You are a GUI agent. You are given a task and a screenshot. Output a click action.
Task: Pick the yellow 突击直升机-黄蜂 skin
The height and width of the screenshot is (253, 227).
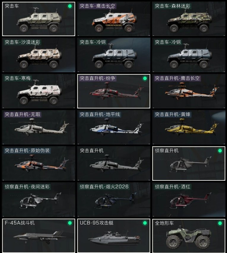click(189, 127)
